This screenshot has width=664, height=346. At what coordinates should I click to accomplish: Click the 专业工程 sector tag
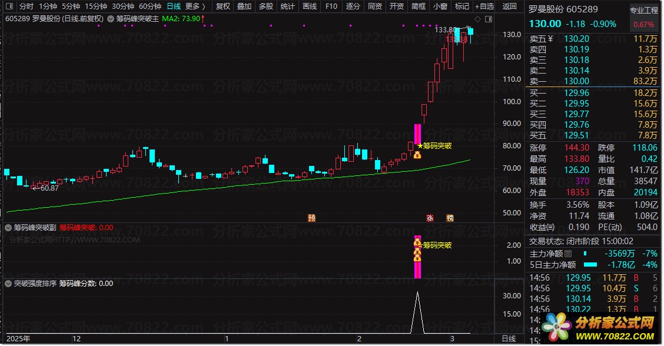(643, 10)
